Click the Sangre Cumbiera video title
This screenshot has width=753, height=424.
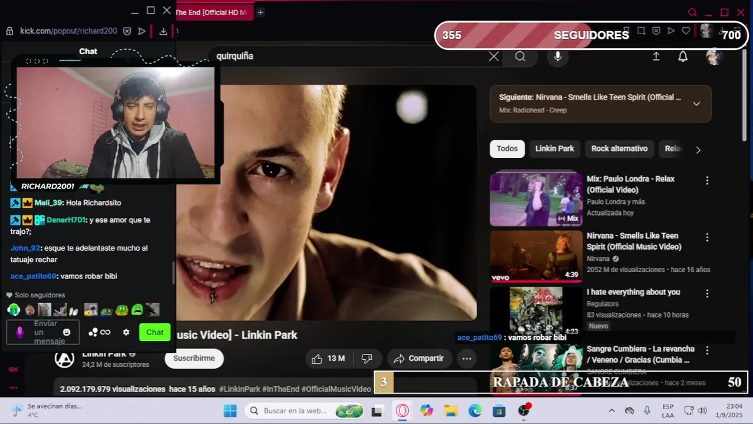pyautogui.click(x=640, y=355)
